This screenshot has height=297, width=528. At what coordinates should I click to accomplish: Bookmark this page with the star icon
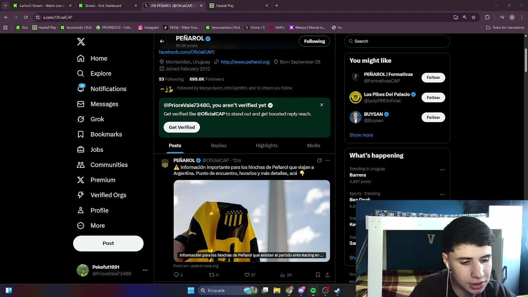(474, 17)
